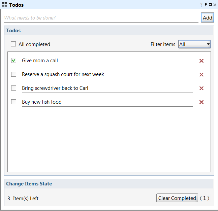Click the 'What needs to be done?' field
This screenshot has height=211, width=218.
click(101, 18)
